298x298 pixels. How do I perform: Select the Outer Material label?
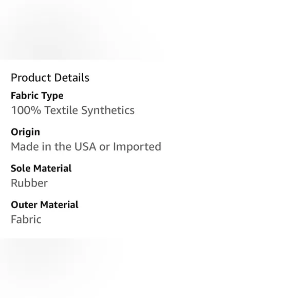click(x=45, y=204)
